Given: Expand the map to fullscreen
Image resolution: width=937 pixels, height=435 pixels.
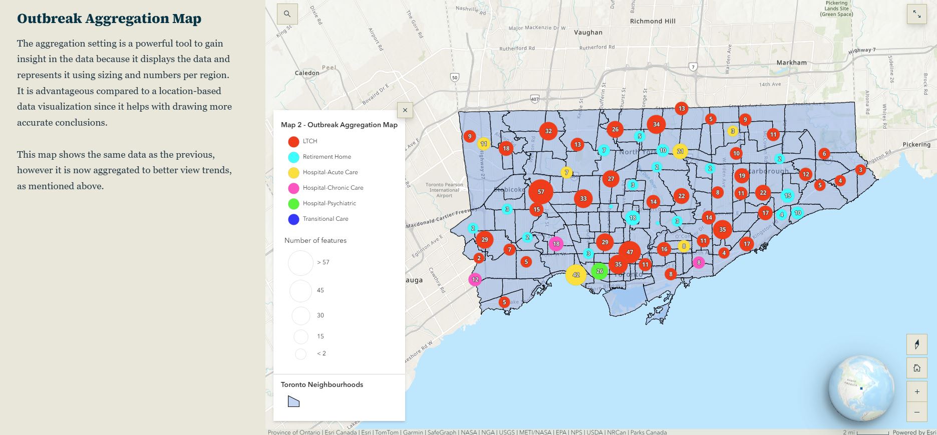Looking at the screenshot, I should click(x=917, y=14).
